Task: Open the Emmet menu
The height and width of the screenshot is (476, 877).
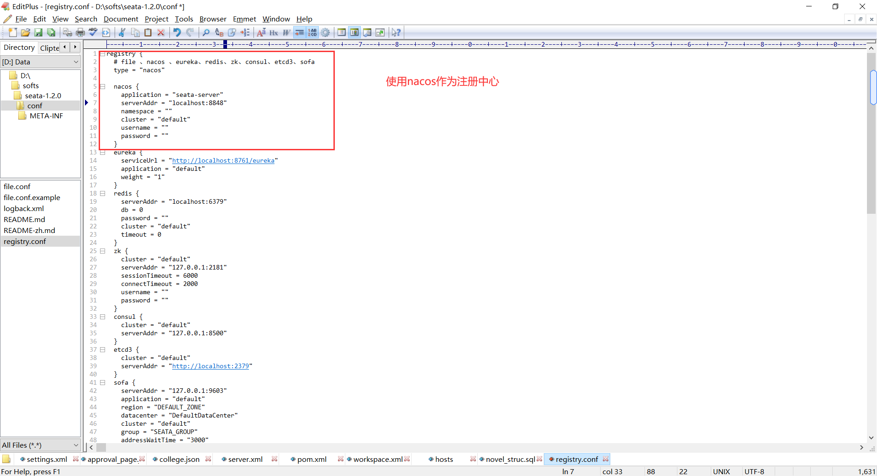Action: coord(244,19)
